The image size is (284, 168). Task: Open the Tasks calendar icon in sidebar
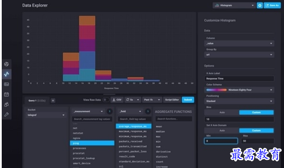point(6,94)
